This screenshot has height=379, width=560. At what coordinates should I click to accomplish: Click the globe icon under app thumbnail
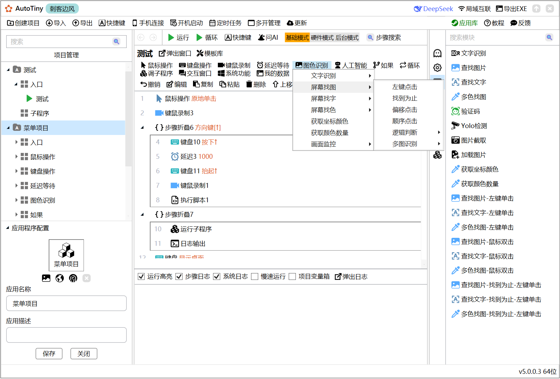point(60,278)
